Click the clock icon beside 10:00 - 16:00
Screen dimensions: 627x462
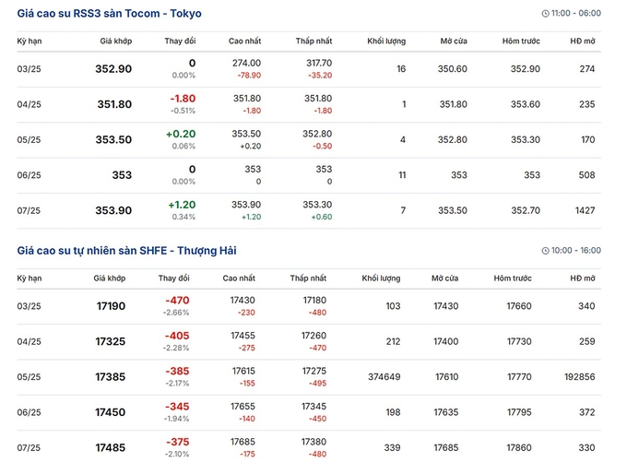point(545,251)
